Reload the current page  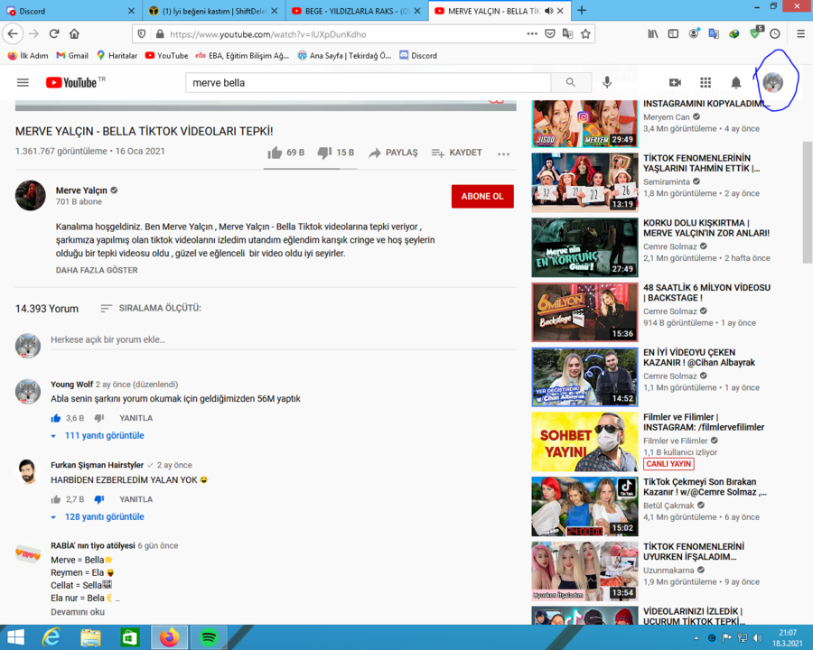[x=54, y=33]
